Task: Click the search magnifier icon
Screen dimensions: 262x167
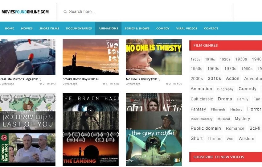Action: (65, 12)
